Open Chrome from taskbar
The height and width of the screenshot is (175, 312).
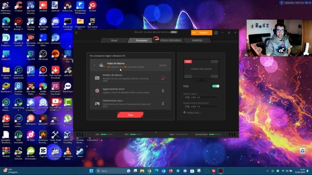[x=149, y=171]
